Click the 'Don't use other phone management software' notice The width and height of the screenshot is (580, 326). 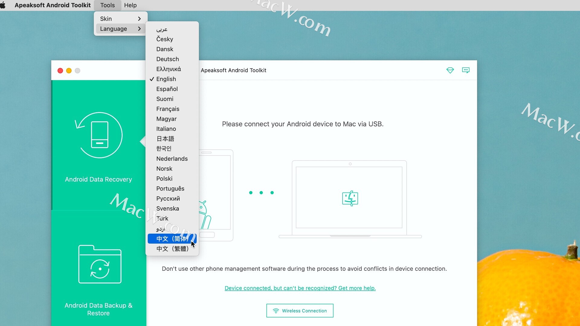(x=304, y=269)
